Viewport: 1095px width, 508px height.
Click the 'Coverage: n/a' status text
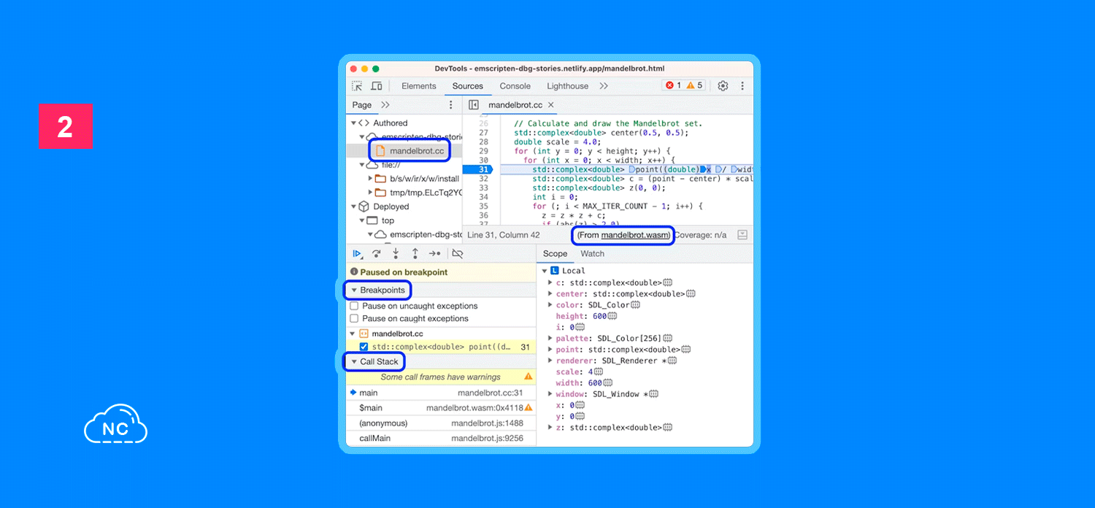[700, 235]
